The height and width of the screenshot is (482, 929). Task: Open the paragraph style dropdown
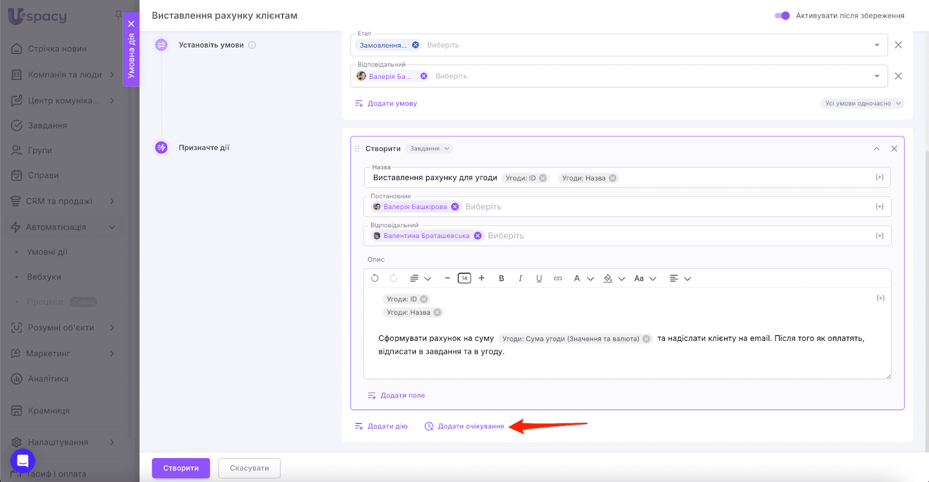(x=420, y=278)
